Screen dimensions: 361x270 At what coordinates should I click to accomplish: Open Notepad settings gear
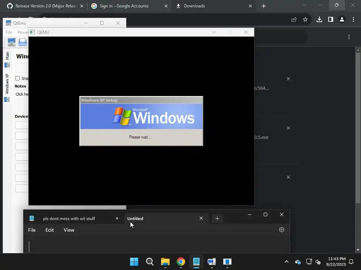click(x=282, y=230)
